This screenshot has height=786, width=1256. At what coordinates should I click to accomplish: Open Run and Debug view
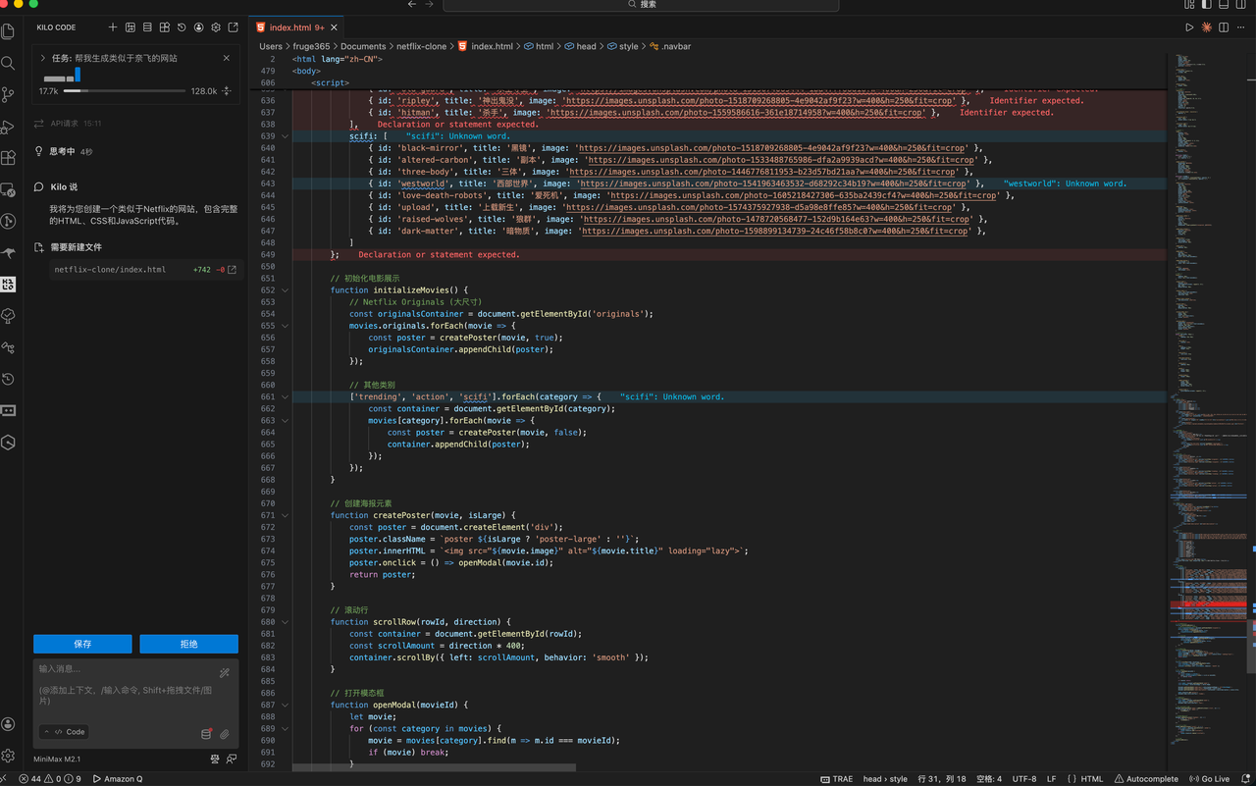click(x=8, y=127)
